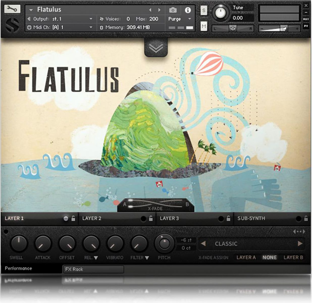Click the Tune knob
The width and height of the screenshot is (312, 303).
(221, 12)
